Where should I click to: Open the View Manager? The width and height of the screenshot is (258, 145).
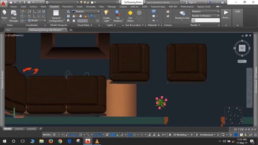coord(14,16)
